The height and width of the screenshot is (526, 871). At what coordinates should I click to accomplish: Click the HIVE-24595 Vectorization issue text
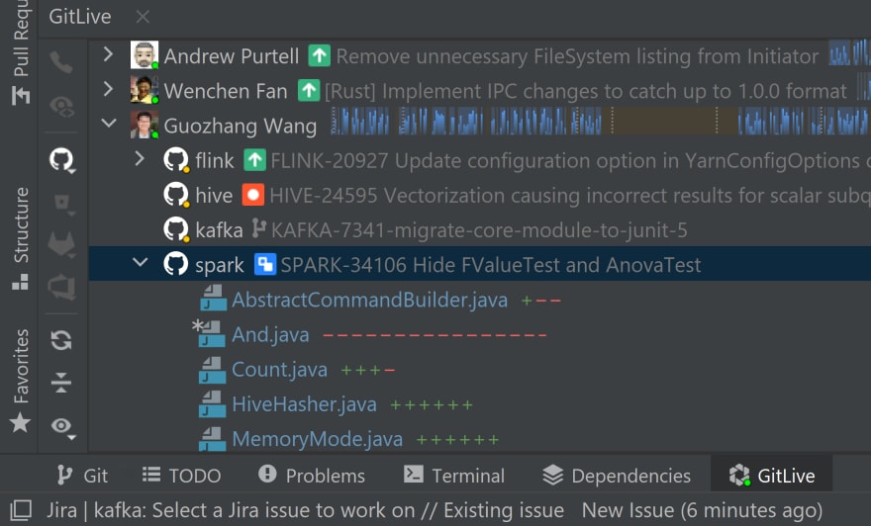tap(570, 196)
